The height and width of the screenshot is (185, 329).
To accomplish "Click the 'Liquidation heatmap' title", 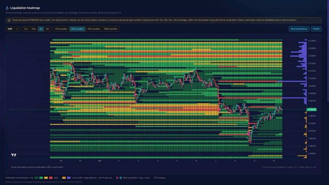I will 25,8.
